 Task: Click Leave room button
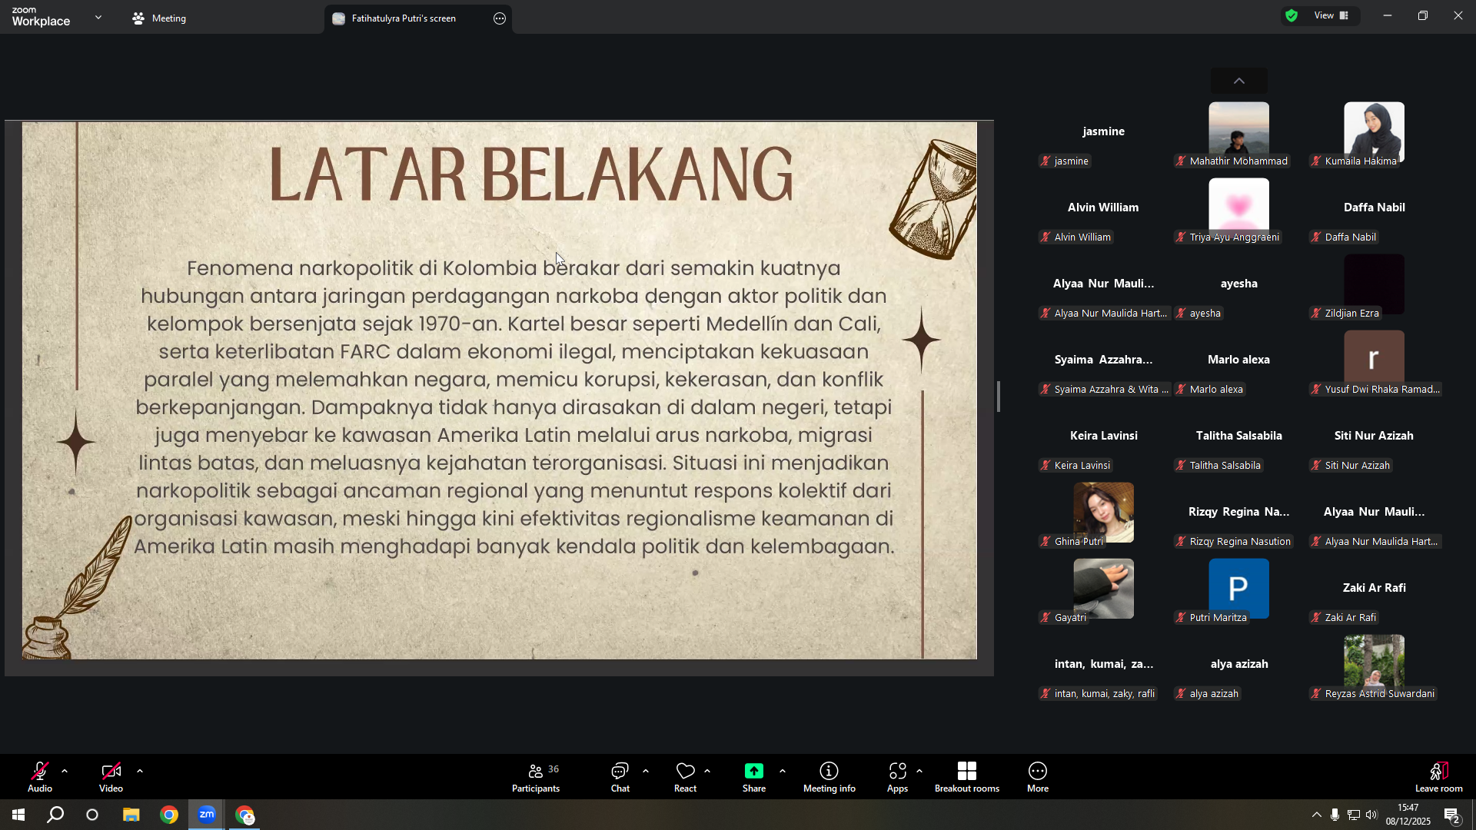1439,777
